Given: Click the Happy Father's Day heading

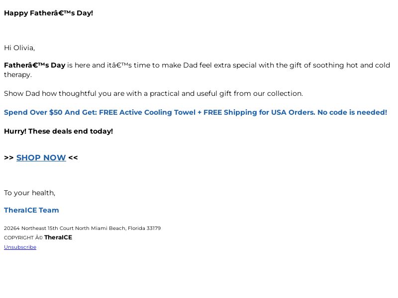Looking at the screenshot, I should pos(48,13).
